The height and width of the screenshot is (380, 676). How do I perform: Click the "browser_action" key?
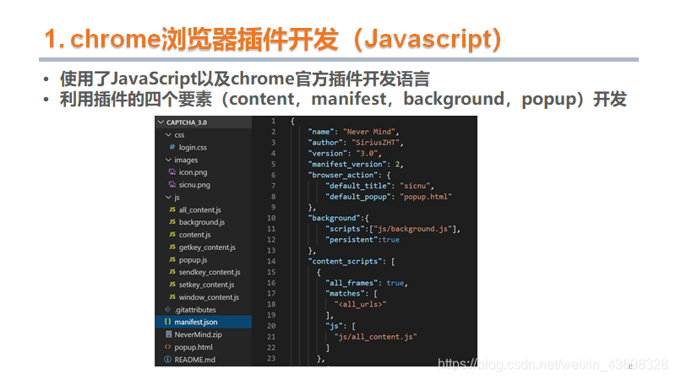[x=345, y=175]
